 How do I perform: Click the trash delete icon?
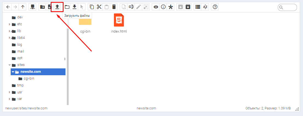click(114, 7)
